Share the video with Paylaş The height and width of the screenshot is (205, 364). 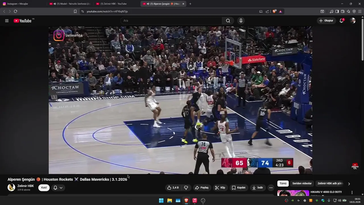[x=202, y=188]
